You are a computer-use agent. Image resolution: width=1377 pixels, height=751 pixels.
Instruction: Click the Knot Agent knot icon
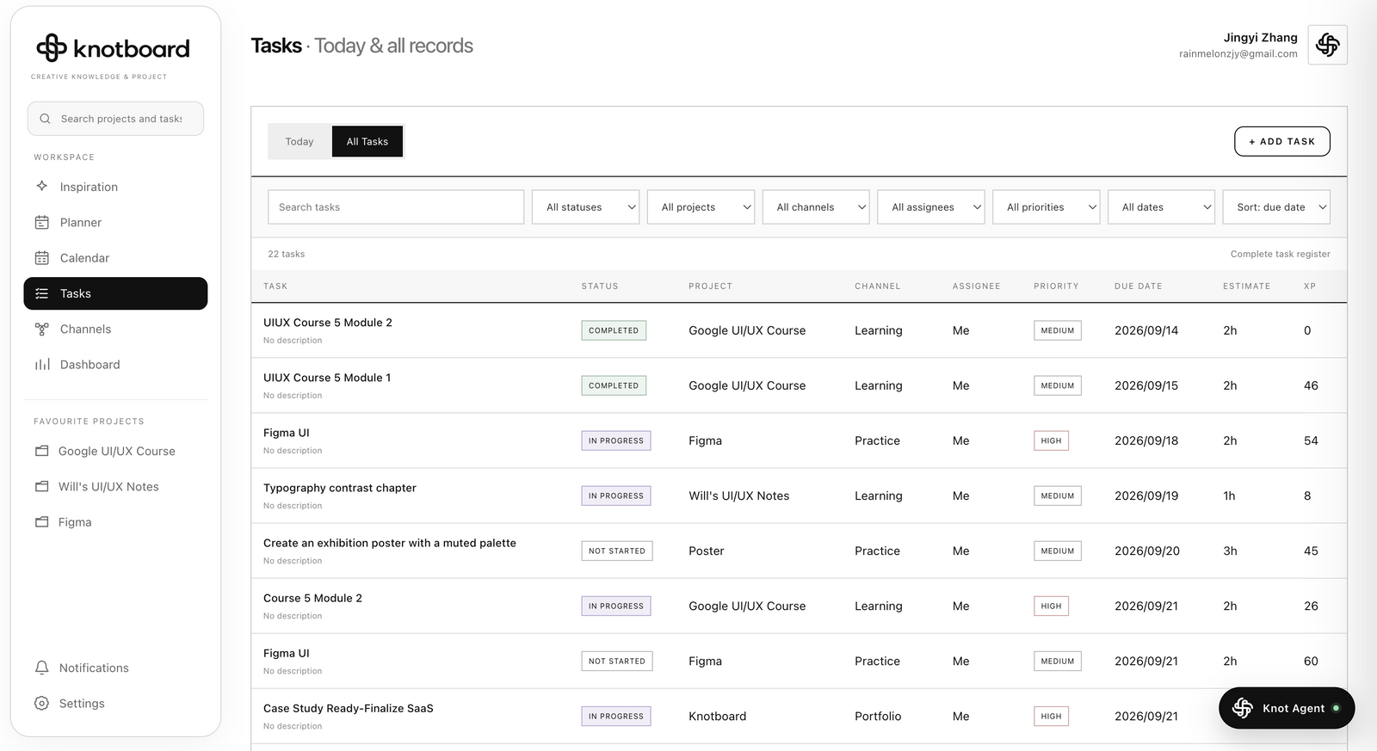click(x=1242, y=708)
